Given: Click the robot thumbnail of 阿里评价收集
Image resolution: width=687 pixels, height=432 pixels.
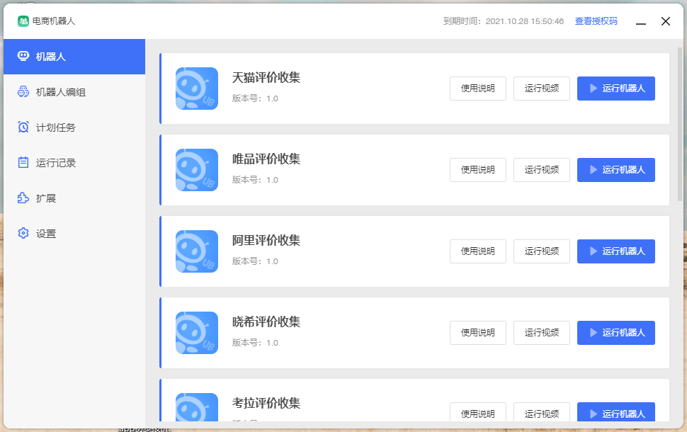Looking at the screenshot, I should tap(197, 251).
